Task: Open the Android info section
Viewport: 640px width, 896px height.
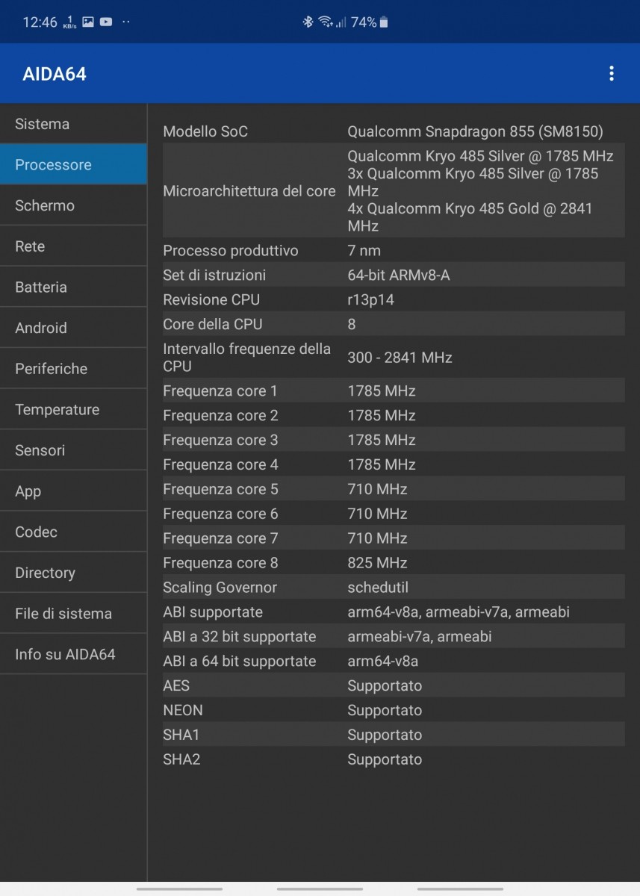Action: coord(73,328)
